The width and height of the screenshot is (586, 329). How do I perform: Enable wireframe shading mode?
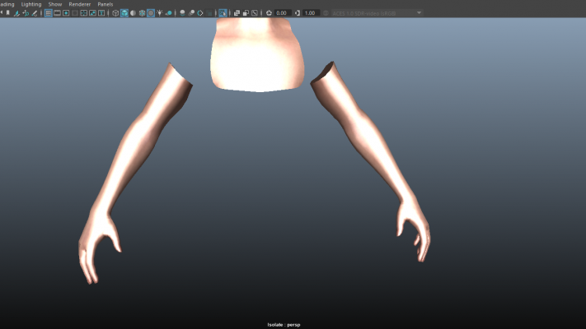tap(115, 13)
